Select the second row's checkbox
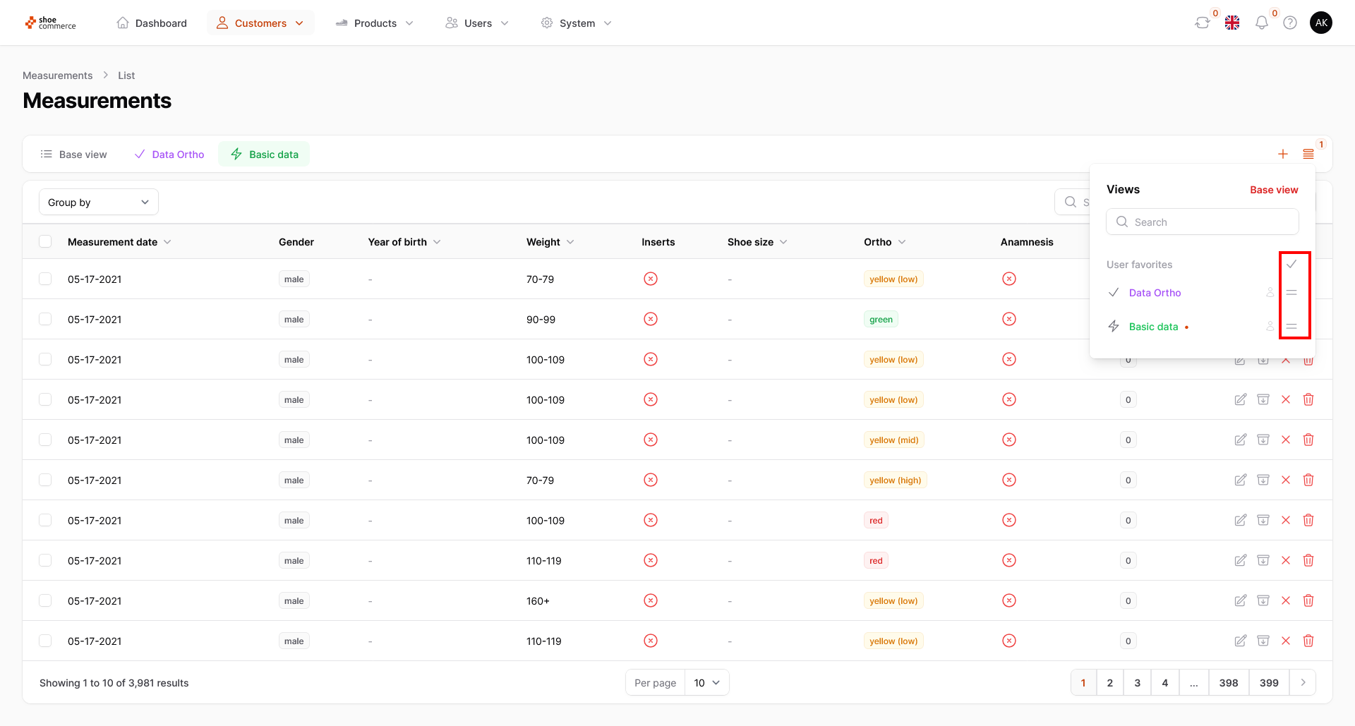1355x726 pixels. pyautogui.click(x=45, y=320)
